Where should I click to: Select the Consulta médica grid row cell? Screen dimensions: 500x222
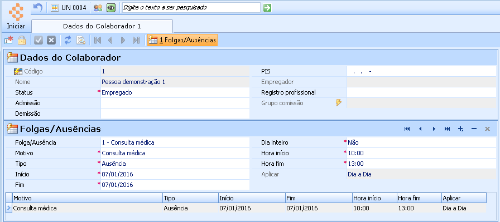[x=88, y=208]
